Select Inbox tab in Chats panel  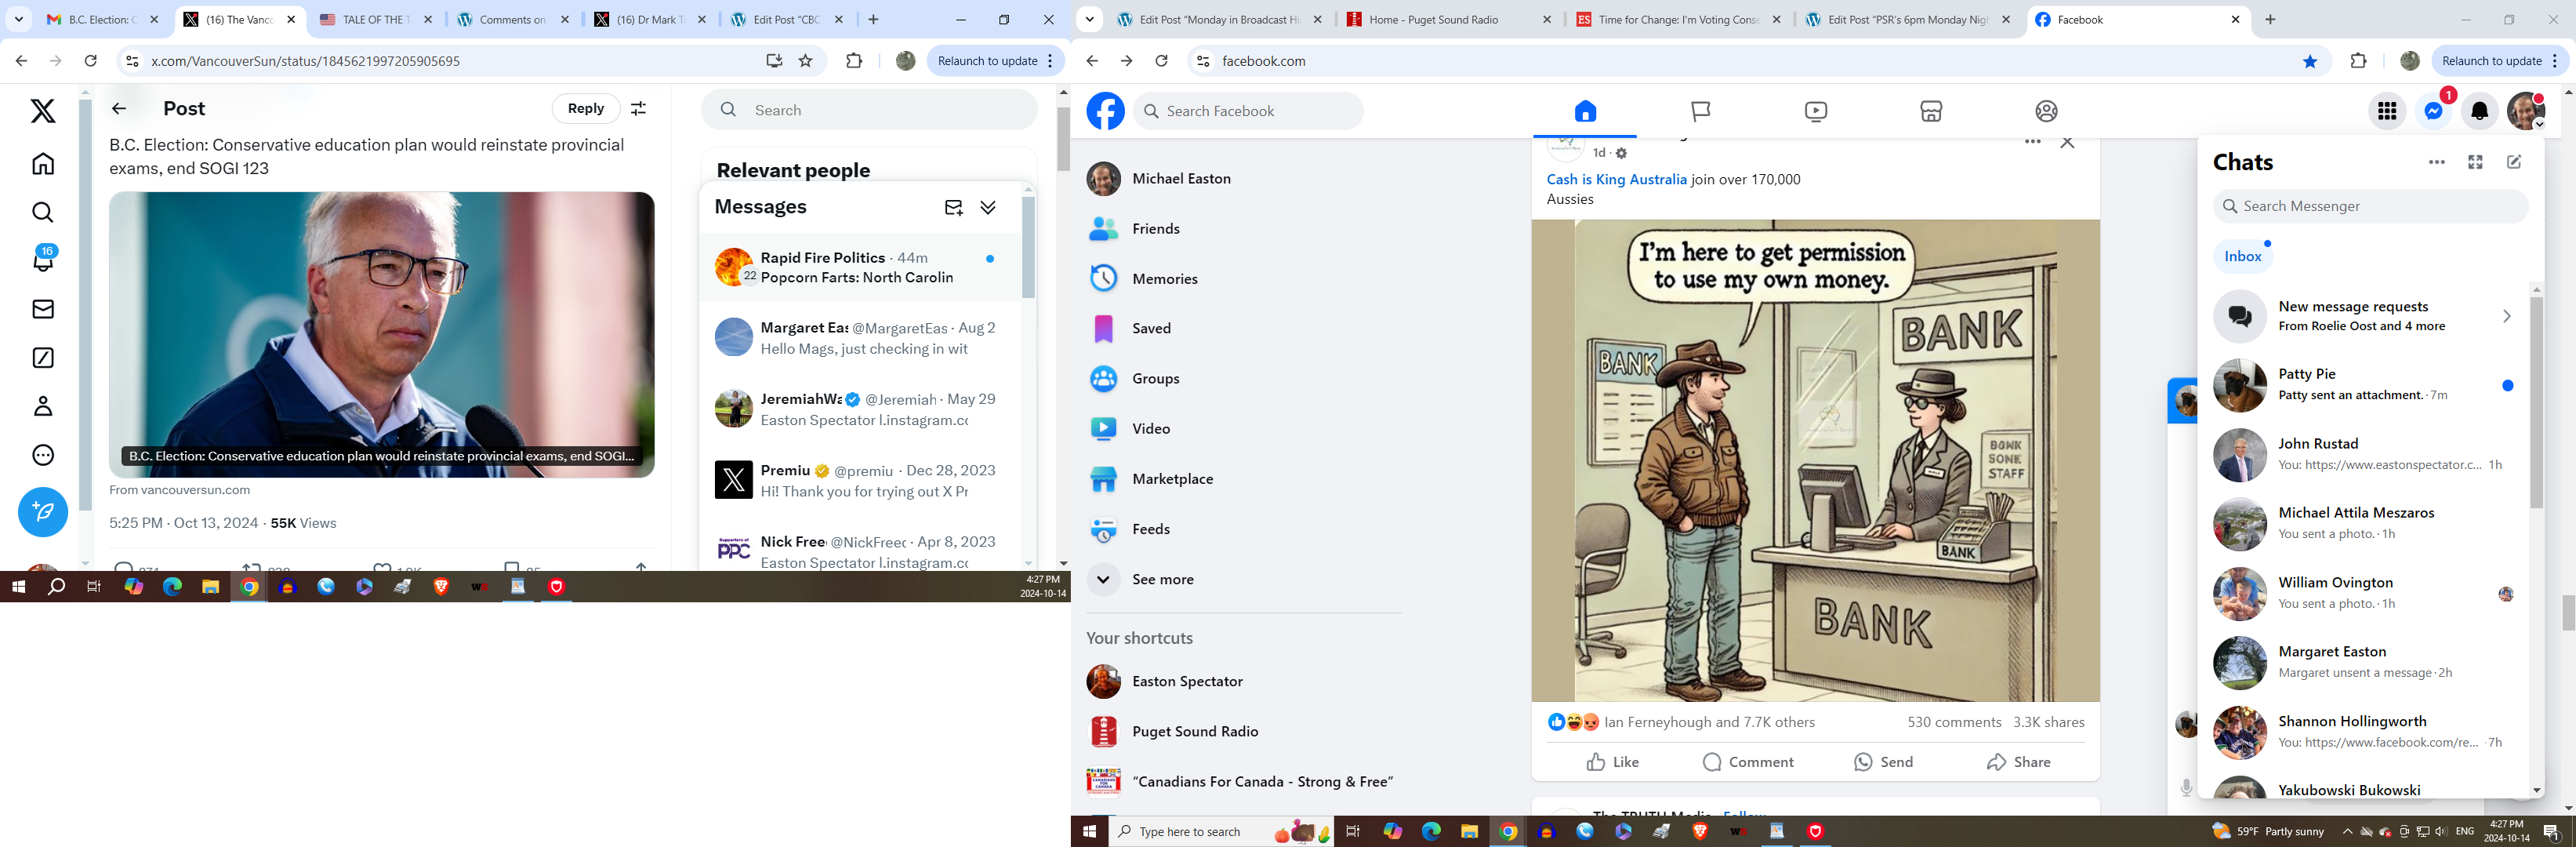click(2242, 256)
